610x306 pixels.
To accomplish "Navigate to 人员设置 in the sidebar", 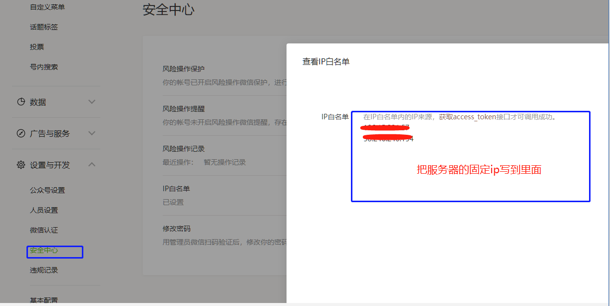I will [44, 210].
